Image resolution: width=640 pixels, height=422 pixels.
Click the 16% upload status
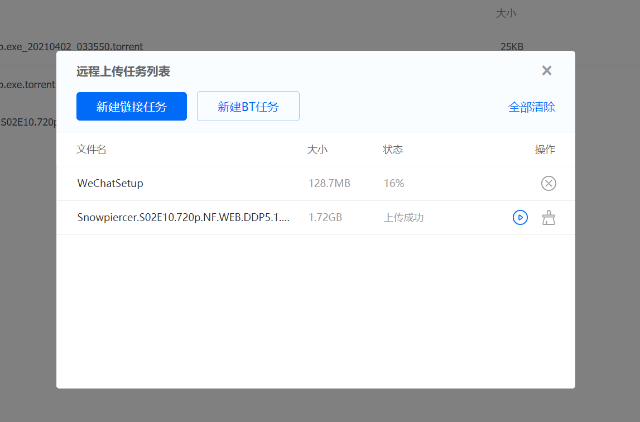(x=394, y=184)
